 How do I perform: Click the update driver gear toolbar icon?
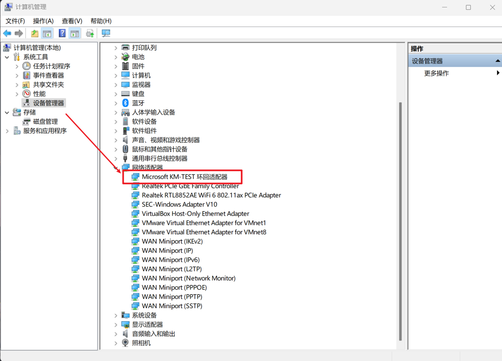(90, 33)
